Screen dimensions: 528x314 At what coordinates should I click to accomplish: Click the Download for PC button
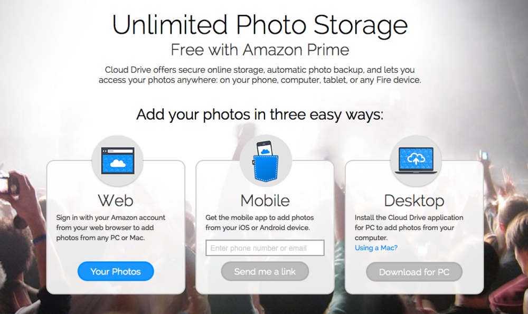[x=414, y=272]
